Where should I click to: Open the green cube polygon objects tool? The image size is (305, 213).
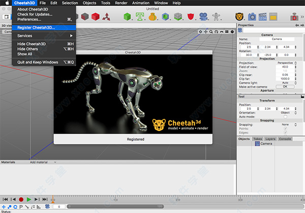[128, 17]
